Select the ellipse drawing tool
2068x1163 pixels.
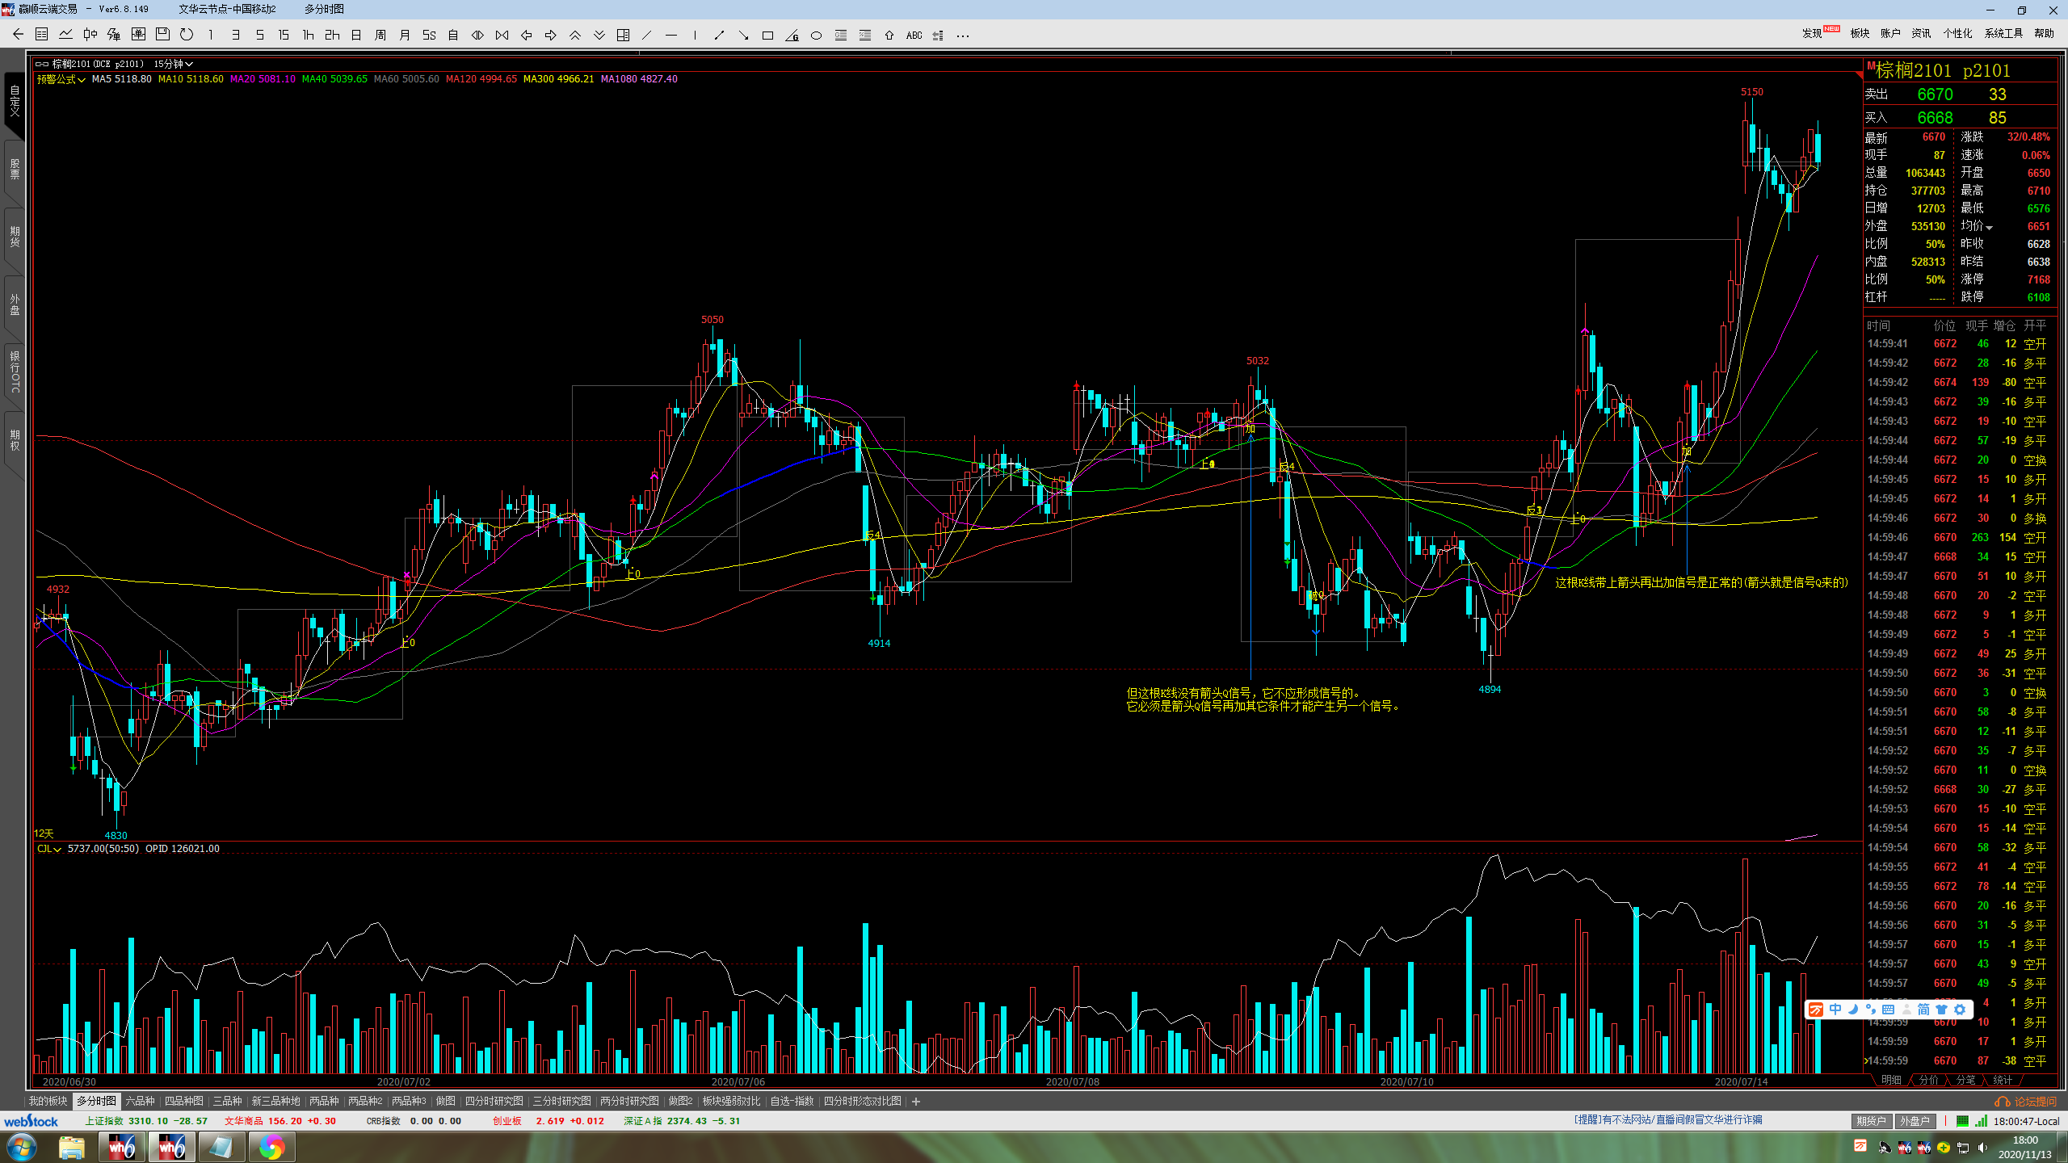[816, 36]
